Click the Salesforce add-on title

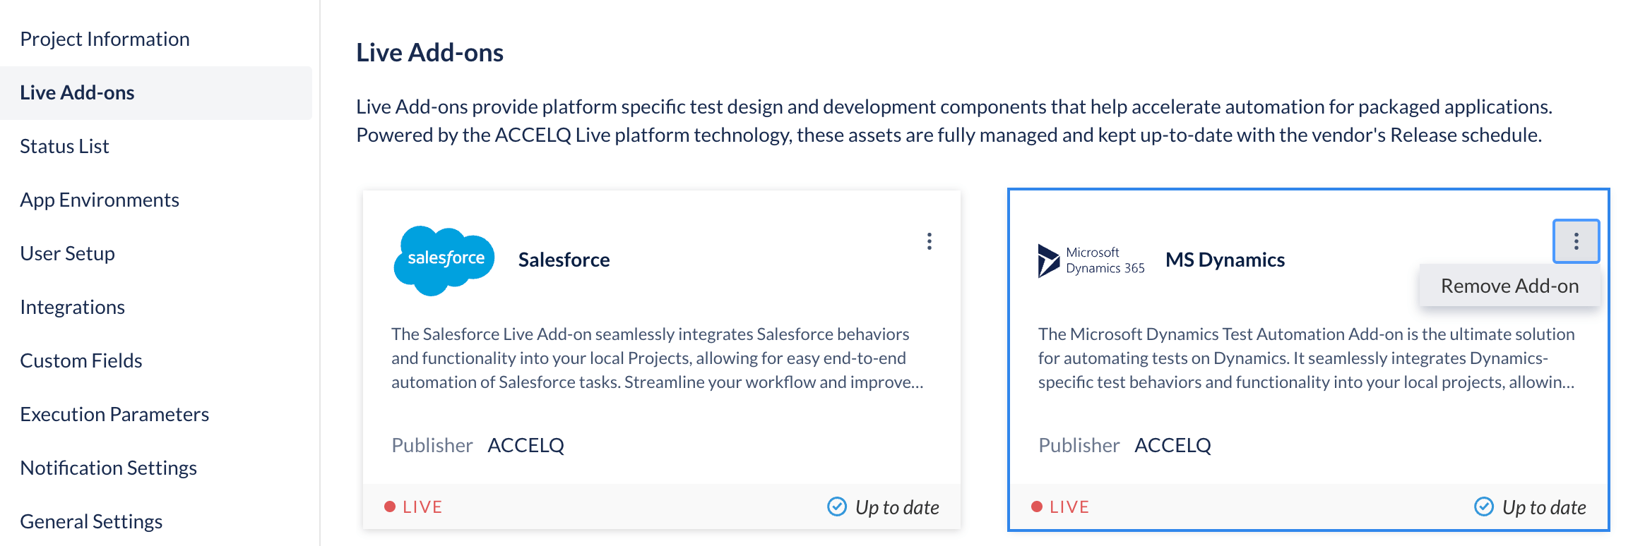pos(564,260)
